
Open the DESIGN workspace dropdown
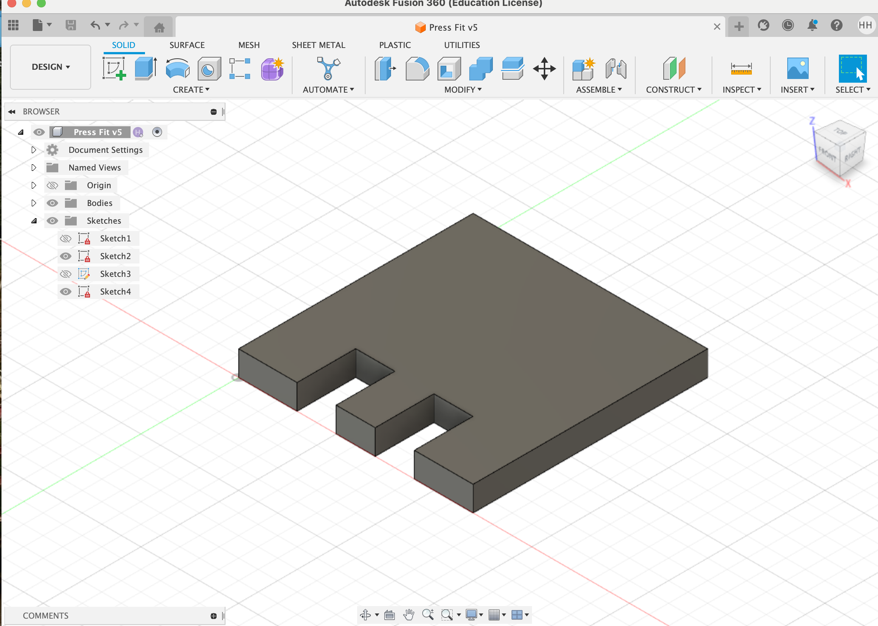50,67
